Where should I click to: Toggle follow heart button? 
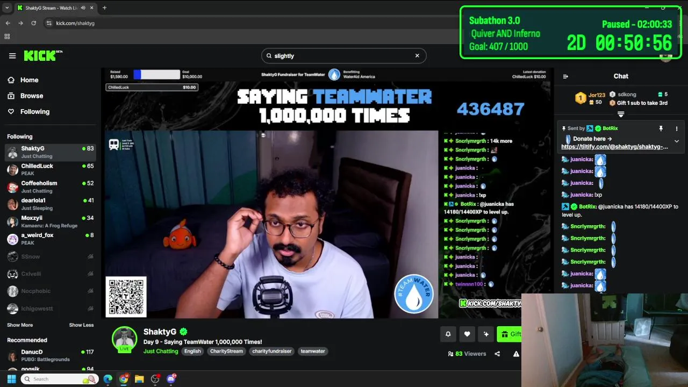point(467,334)
